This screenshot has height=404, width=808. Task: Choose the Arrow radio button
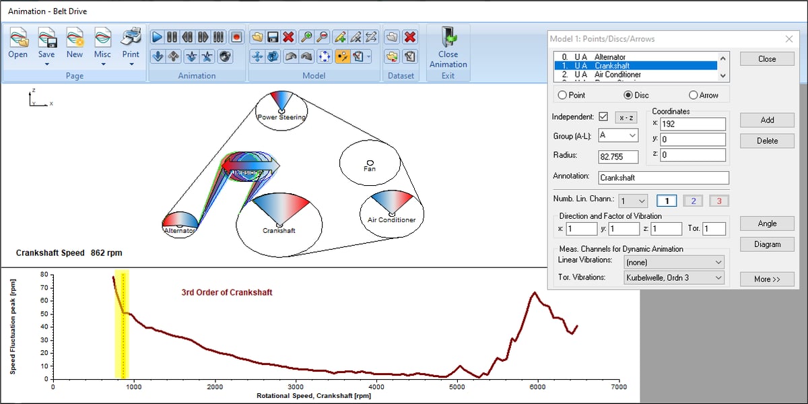694,95
